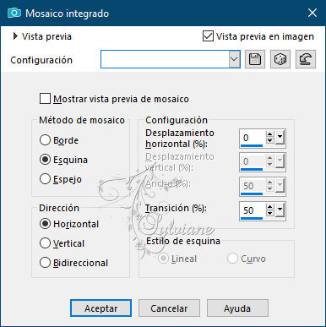Select the Espejo mosaic method
Screen dimensions: 326x327
click(x=45, y=179)
